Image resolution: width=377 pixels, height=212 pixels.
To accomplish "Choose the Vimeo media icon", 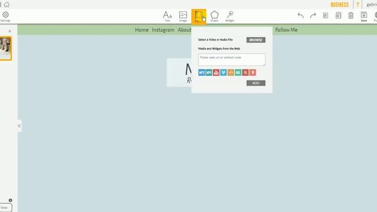I will coord(223,72).
